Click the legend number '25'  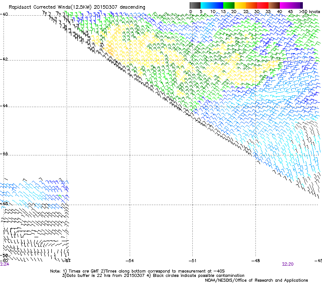click(x=246, y=12)
